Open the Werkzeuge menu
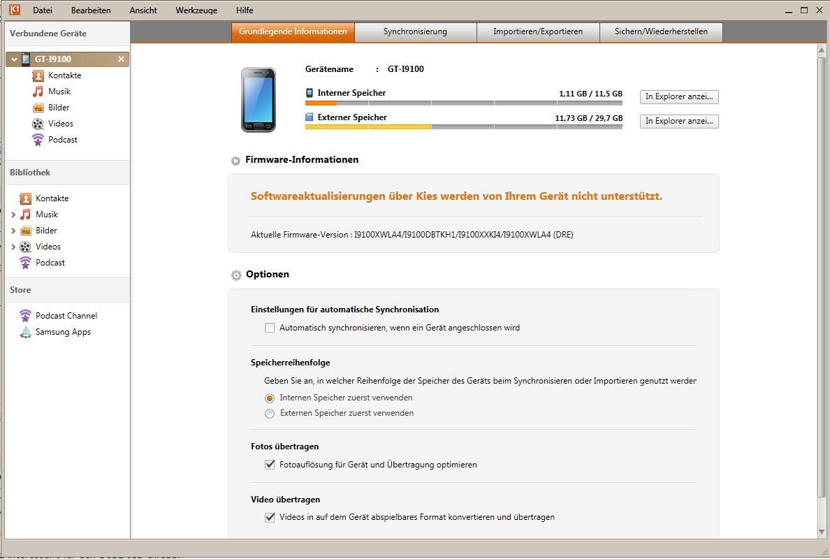Image resolution: width=830 pixels, height=559 pixels. (196, 10)
